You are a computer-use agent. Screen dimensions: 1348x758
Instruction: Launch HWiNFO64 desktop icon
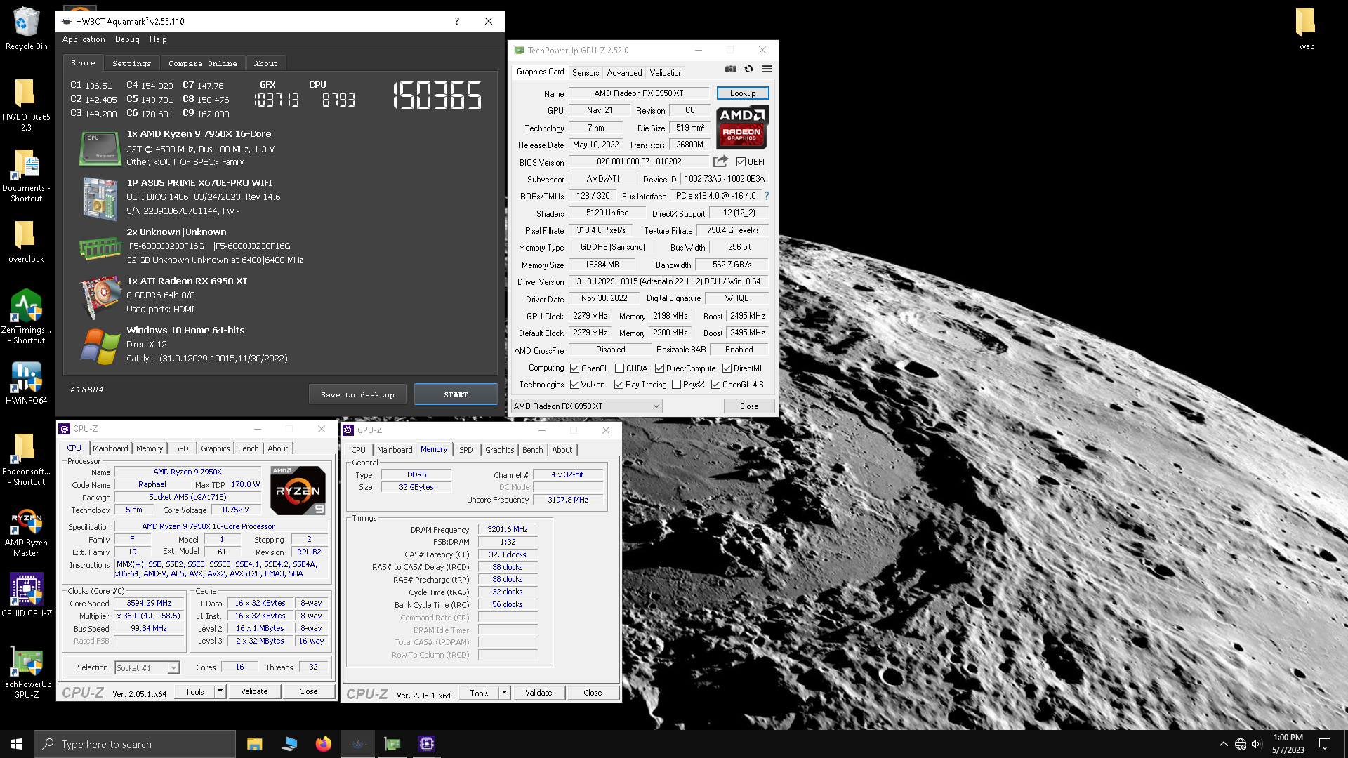pyautogui.click(x=26, y=383)
